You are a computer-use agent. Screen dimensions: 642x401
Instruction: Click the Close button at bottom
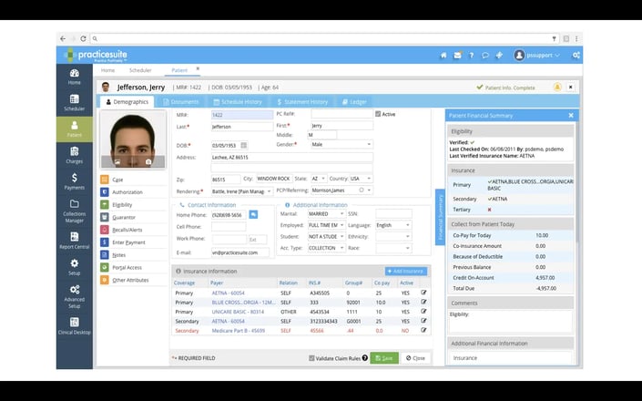[x=415, y=358]
